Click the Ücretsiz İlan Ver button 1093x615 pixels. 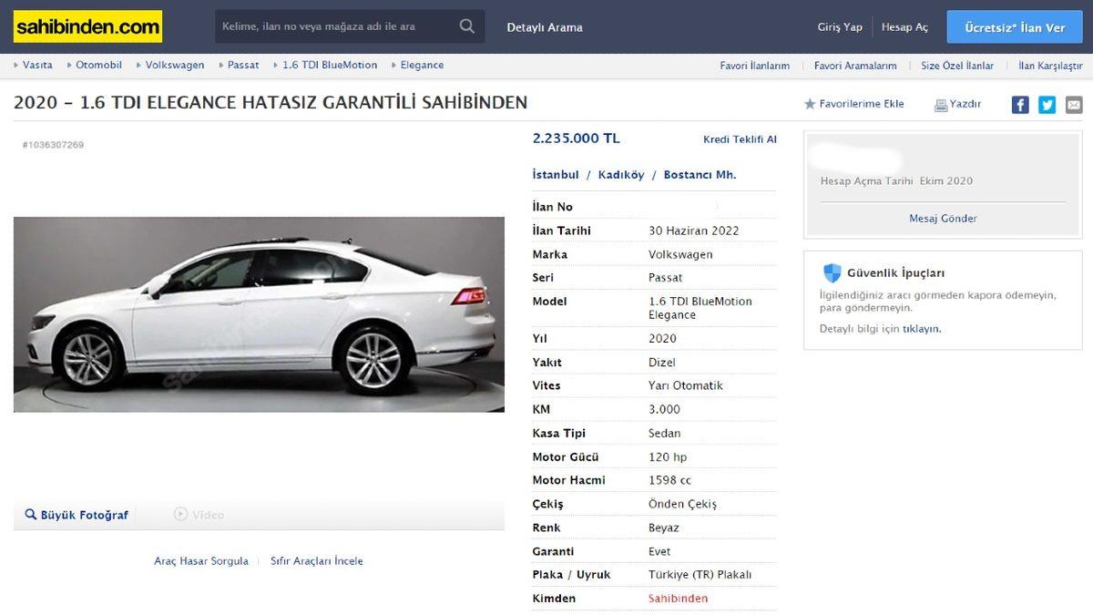pos(1014,26)
